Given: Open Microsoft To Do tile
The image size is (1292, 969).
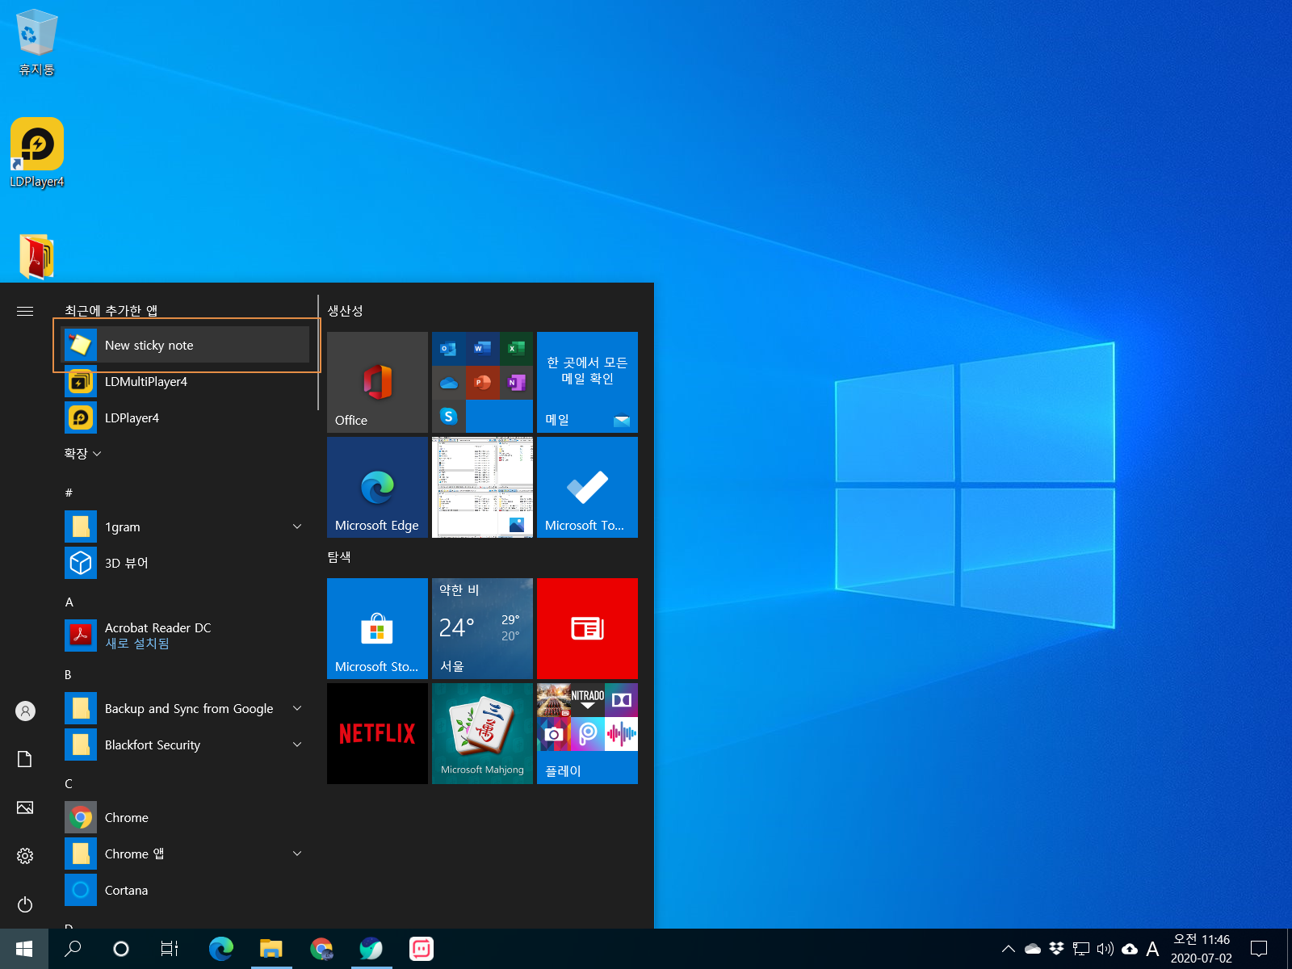Looking at the screenshot, I should (x=587, y=487).
